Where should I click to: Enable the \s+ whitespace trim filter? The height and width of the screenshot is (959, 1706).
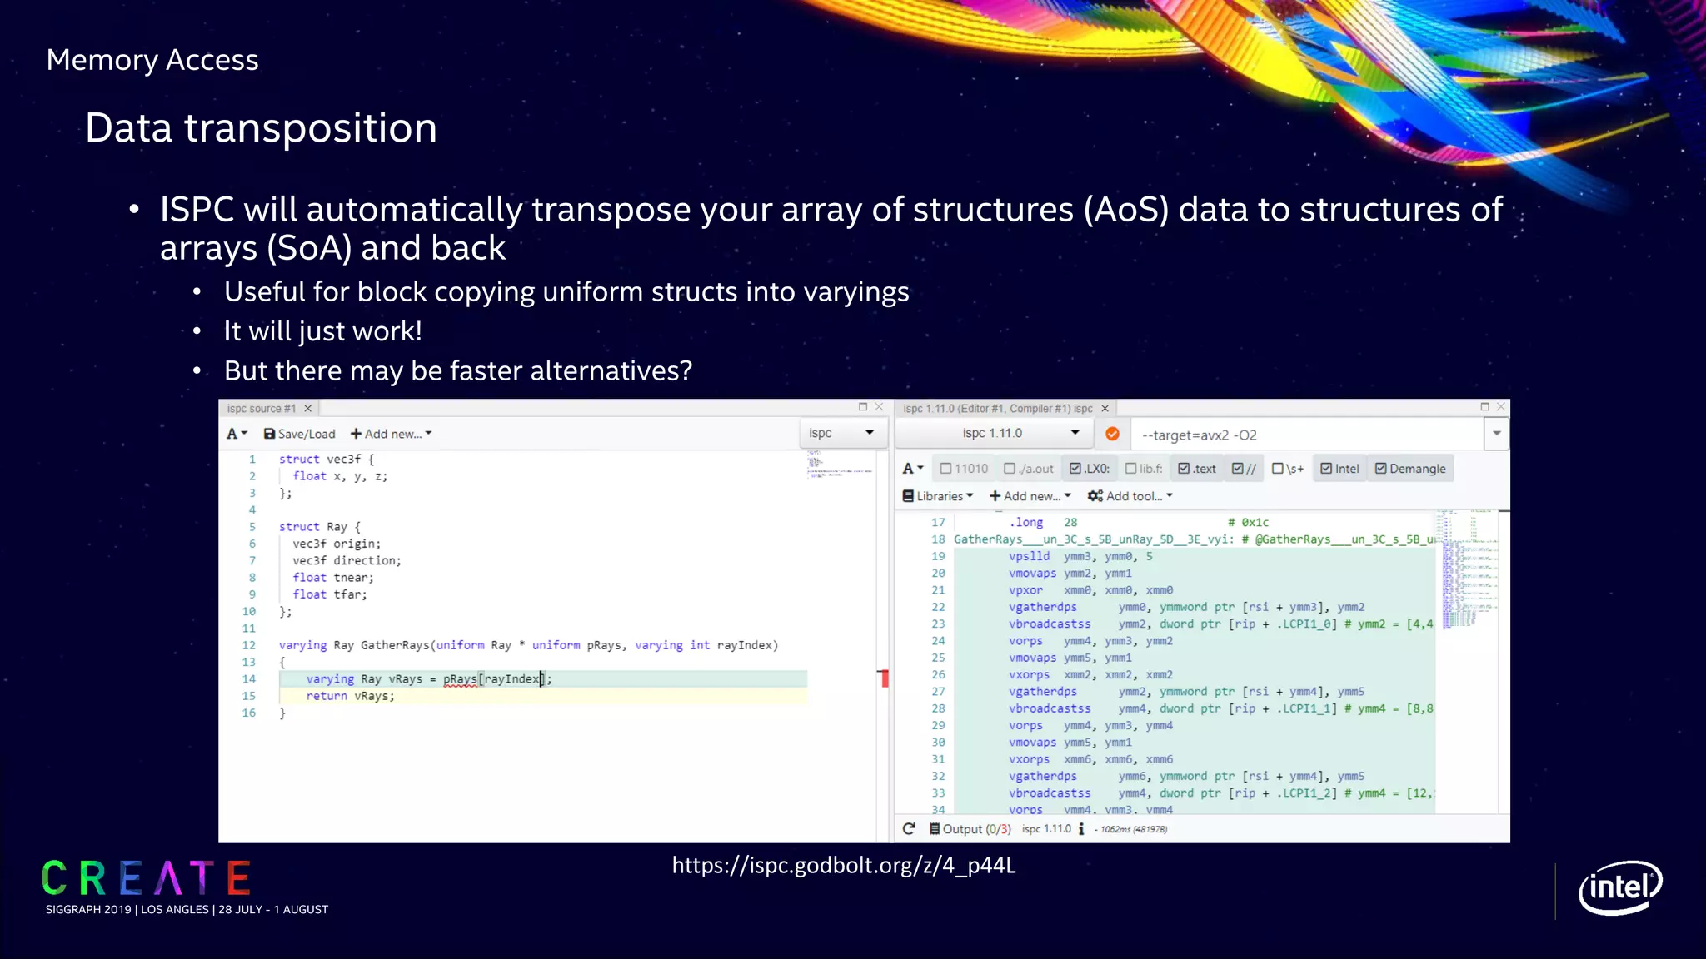coord(1288,469)
